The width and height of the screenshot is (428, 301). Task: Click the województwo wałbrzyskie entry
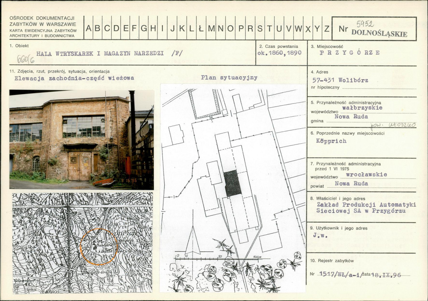click(x=362, y=108)
